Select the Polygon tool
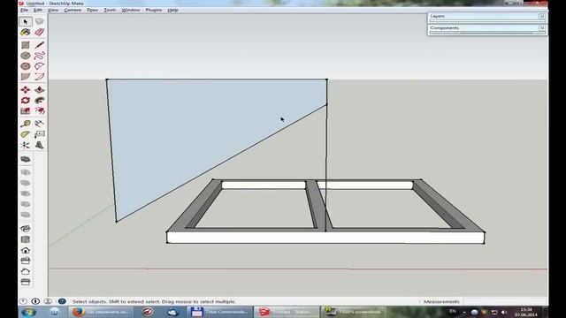Image resolution: width=566 pixels, height=318 pixels. pyautogui.click(x=26, y=66)
